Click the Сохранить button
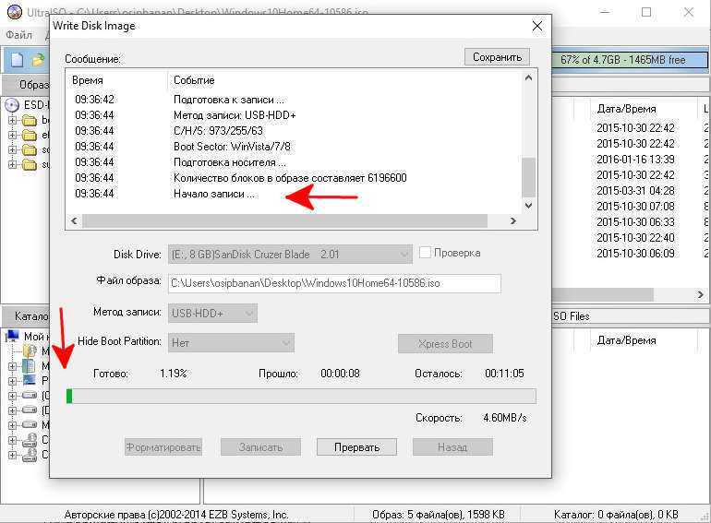711x523 pixels. [497, 57]
